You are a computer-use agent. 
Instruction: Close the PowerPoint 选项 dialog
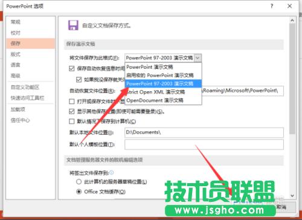coord(289,6)
